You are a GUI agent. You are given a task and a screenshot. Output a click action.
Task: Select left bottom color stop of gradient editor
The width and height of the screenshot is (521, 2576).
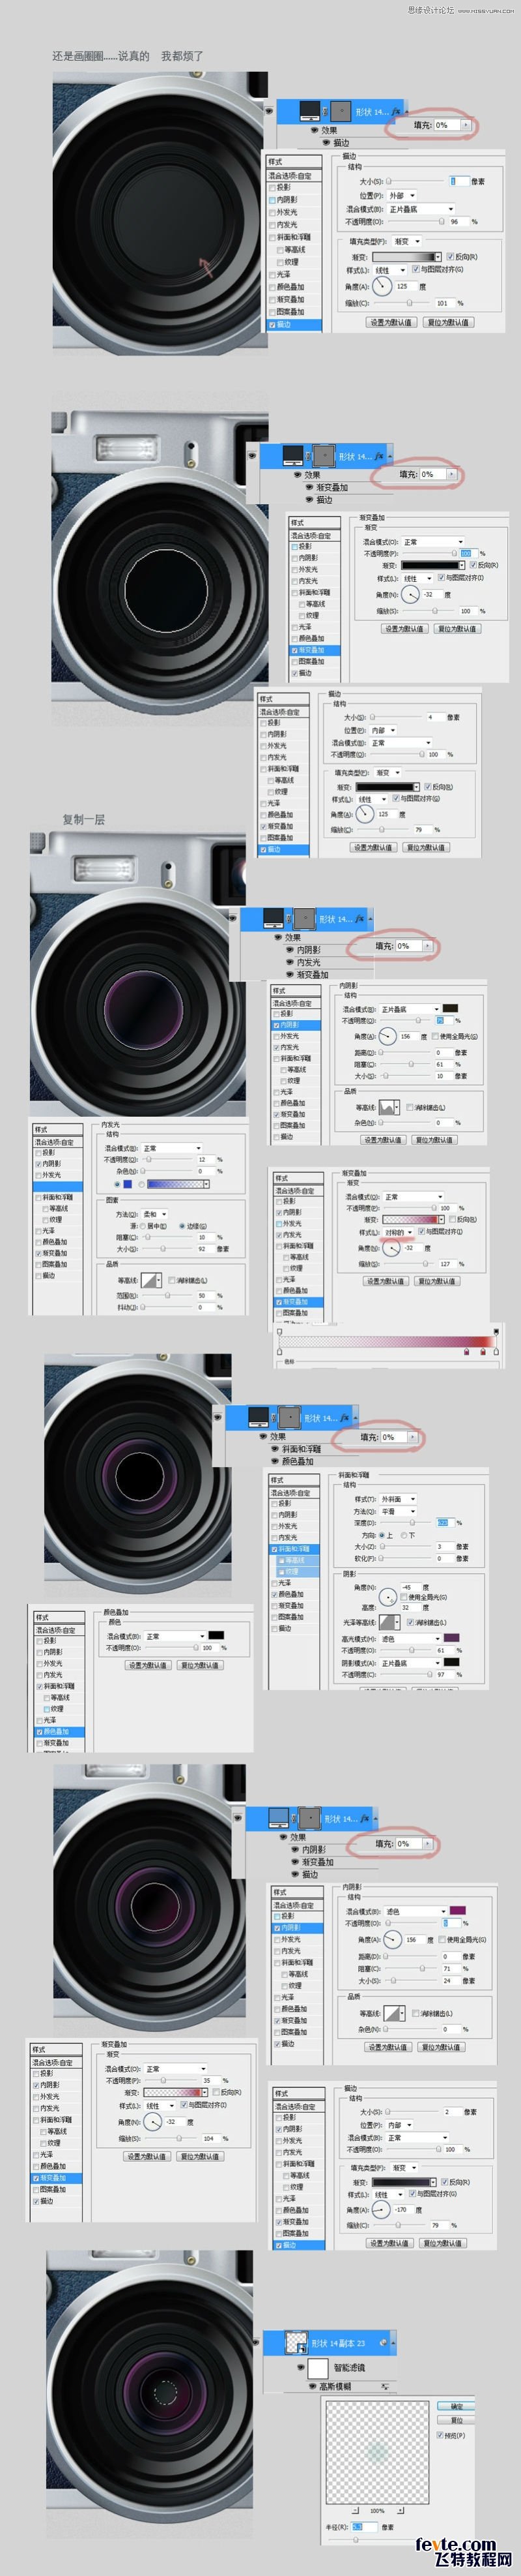tap(279, 1351)
